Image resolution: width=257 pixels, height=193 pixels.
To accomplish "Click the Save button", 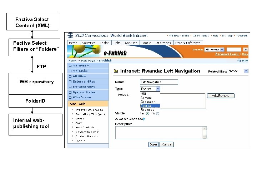I will point(153,144).
